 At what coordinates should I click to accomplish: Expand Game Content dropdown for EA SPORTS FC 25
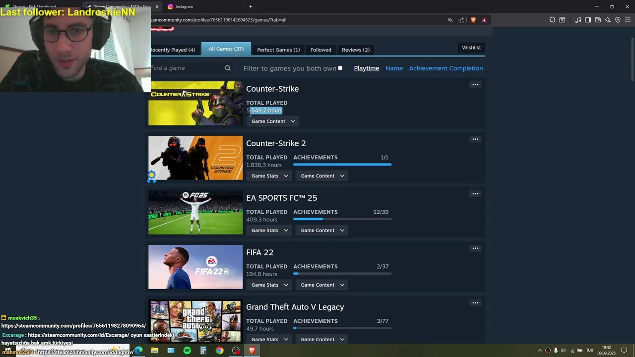pyautogui.click(x=322, y=230)
